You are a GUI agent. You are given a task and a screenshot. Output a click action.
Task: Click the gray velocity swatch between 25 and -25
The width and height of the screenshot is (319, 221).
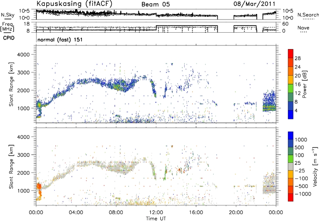291,166
